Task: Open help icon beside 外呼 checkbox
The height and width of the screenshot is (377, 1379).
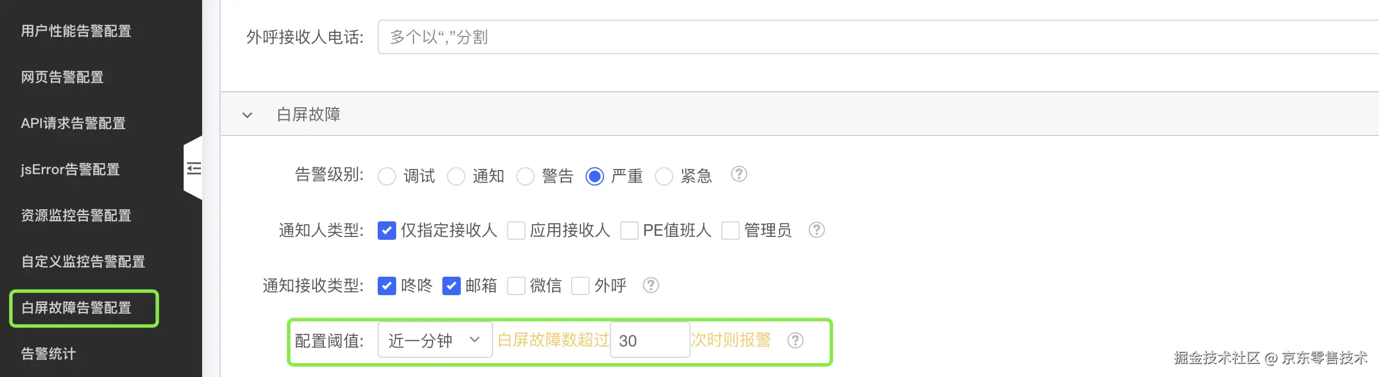Action: coord(651,285)
